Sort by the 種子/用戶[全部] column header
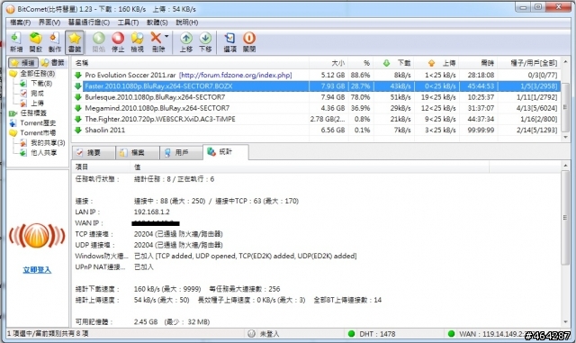 (x=529, y=63)
